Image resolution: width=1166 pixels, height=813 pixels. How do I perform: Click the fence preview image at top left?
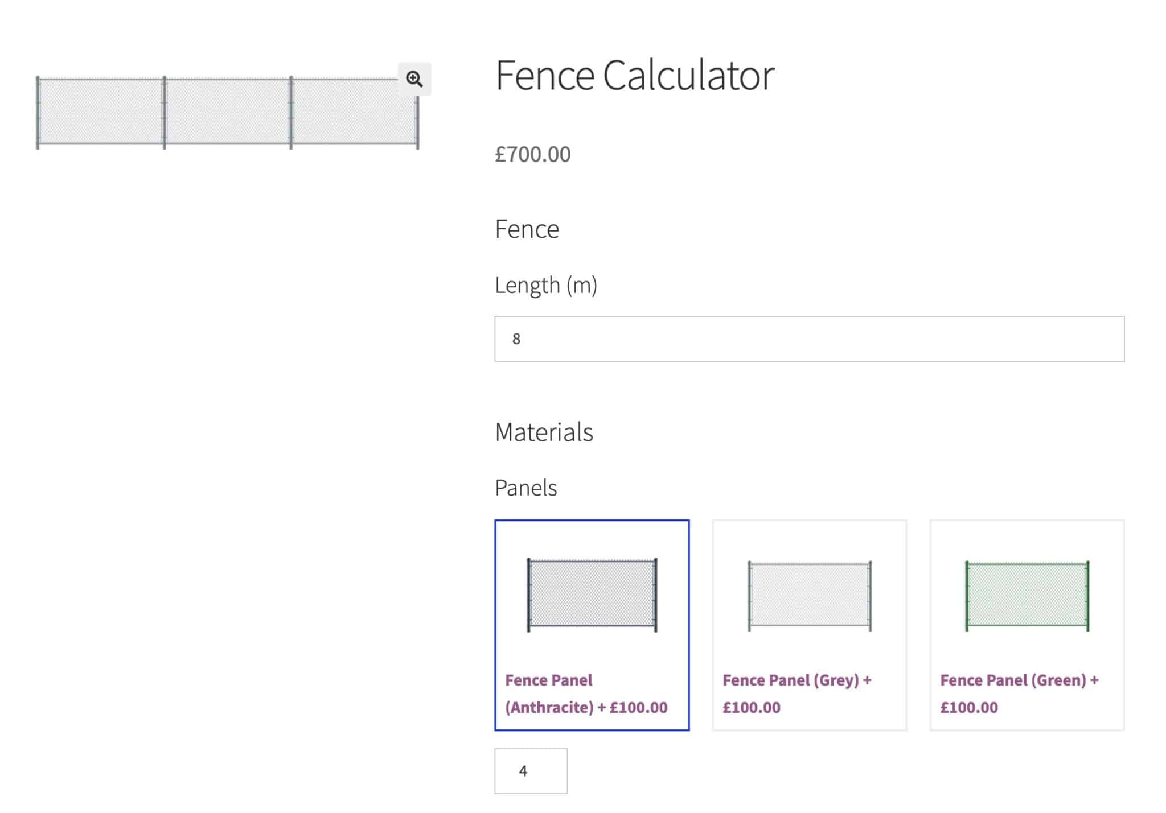coord(228,114)
